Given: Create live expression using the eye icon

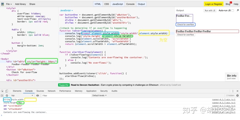Looking at the screenshot, I should pyautogui.click(x=37, y=96).
